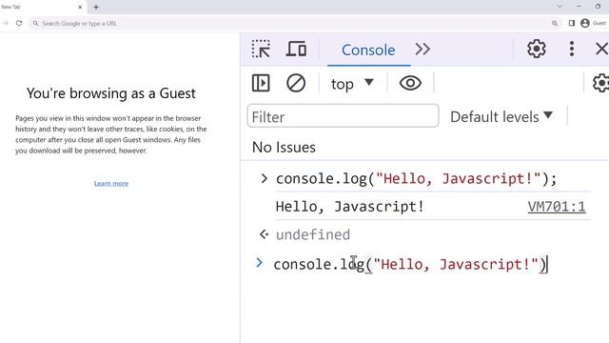This screenshot has height=343, width=609.
Task: Close the New Tab browser tab
Action: click(80, 7)
